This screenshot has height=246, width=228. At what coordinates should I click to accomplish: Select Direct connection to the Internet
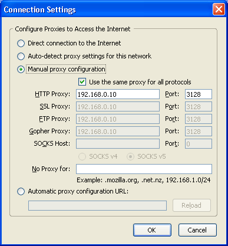point(21,43)
